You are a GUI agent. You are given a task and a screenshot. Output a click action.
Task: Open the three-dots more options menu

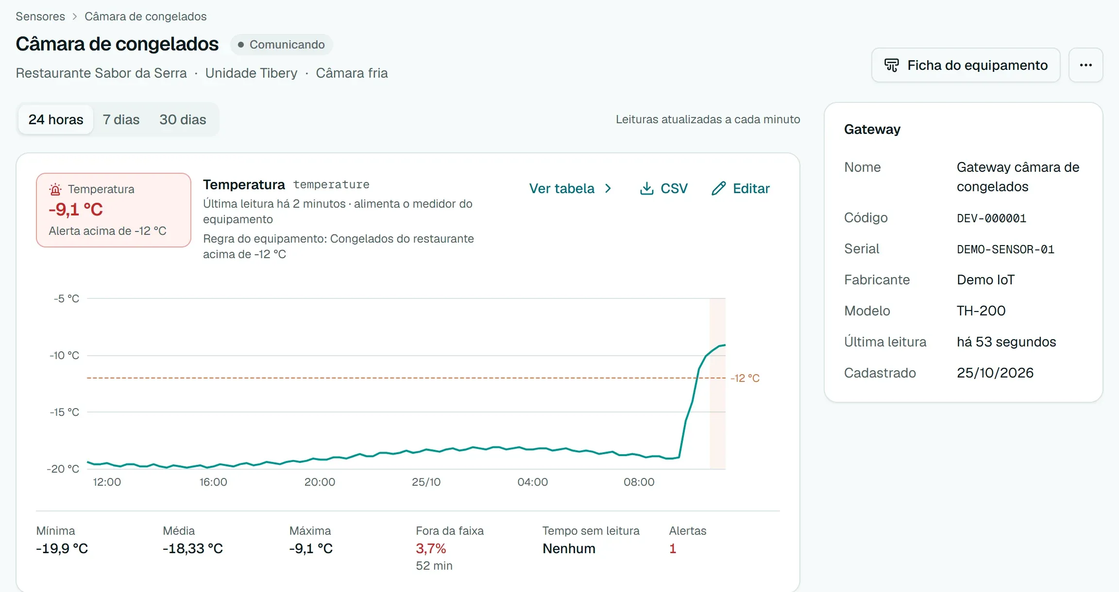click(1086, 65)
